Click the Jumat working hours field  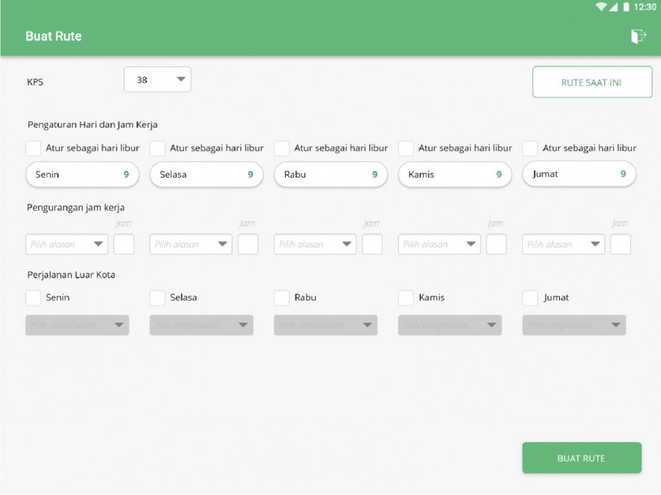click(578, 174)
